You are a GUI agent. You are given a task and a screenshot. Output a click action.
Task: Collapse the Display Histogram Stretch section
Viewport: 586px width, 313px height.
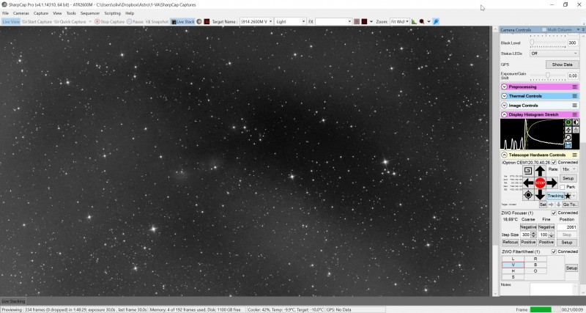(504, 115)
